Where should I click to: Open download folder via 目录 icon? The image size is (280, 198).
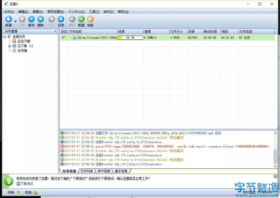click(61, 19)
